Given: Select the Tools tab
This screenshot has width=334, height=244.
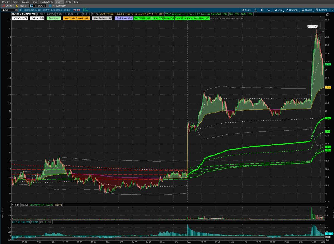Looking at the screenshot, I should 68,2.
